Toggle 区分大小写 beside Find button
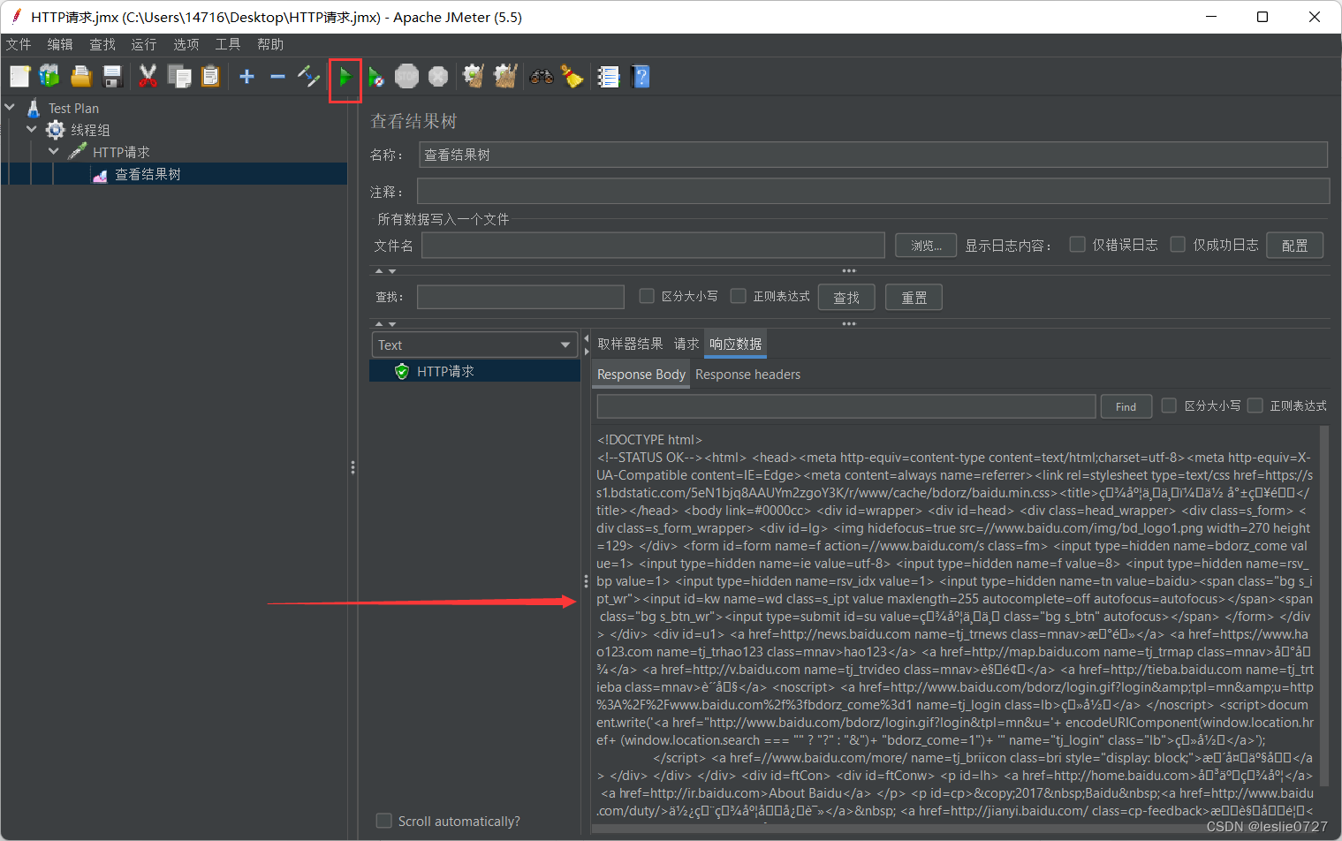1342x841 pixels. click(x=1169, y=405)
